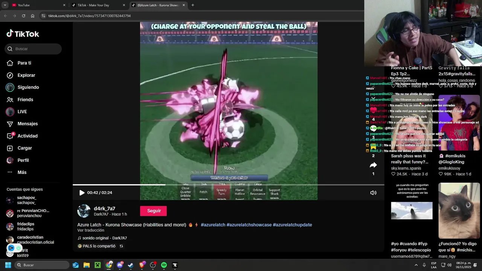Open the Friends section
Image resolution: width=482 pixels, height=271 pixels.
coord(25,100)
